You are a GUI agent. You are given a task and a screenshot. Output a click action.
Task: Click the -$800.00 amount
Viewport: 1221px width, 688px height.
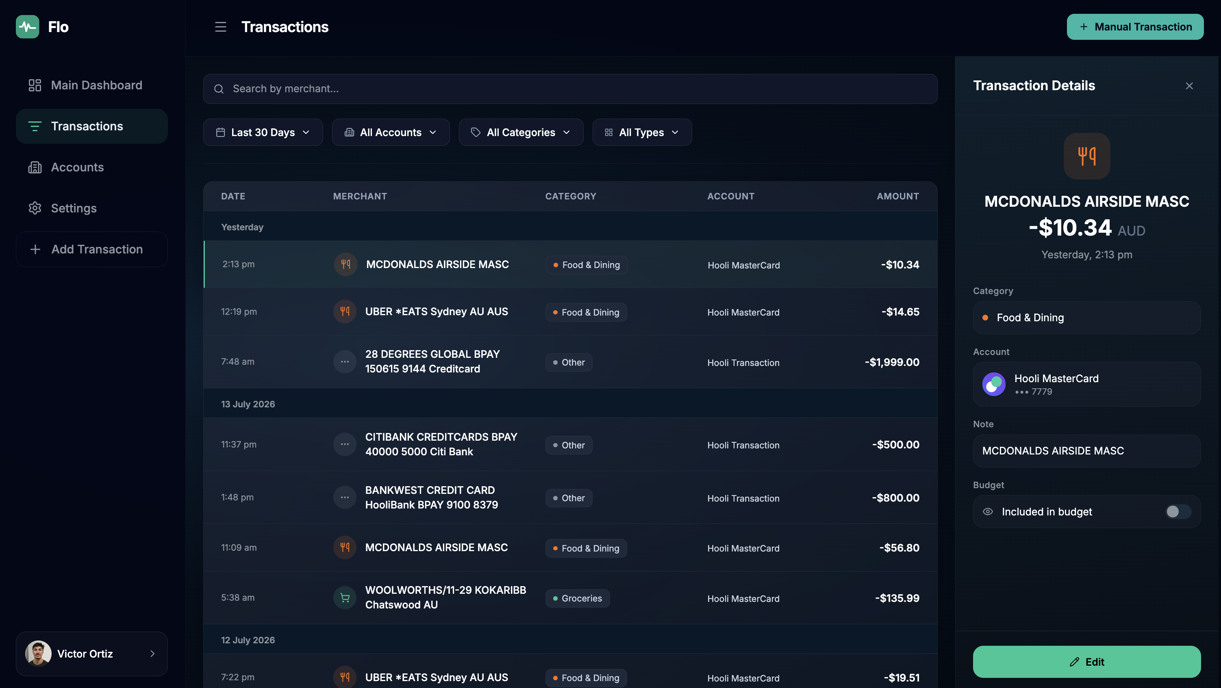(895, 498)
